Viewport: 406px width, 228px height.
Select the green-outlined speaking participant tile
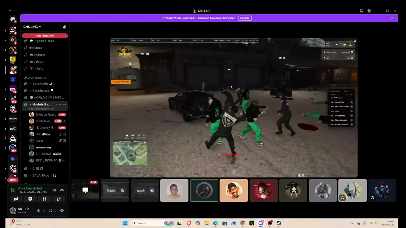point(204,190)
